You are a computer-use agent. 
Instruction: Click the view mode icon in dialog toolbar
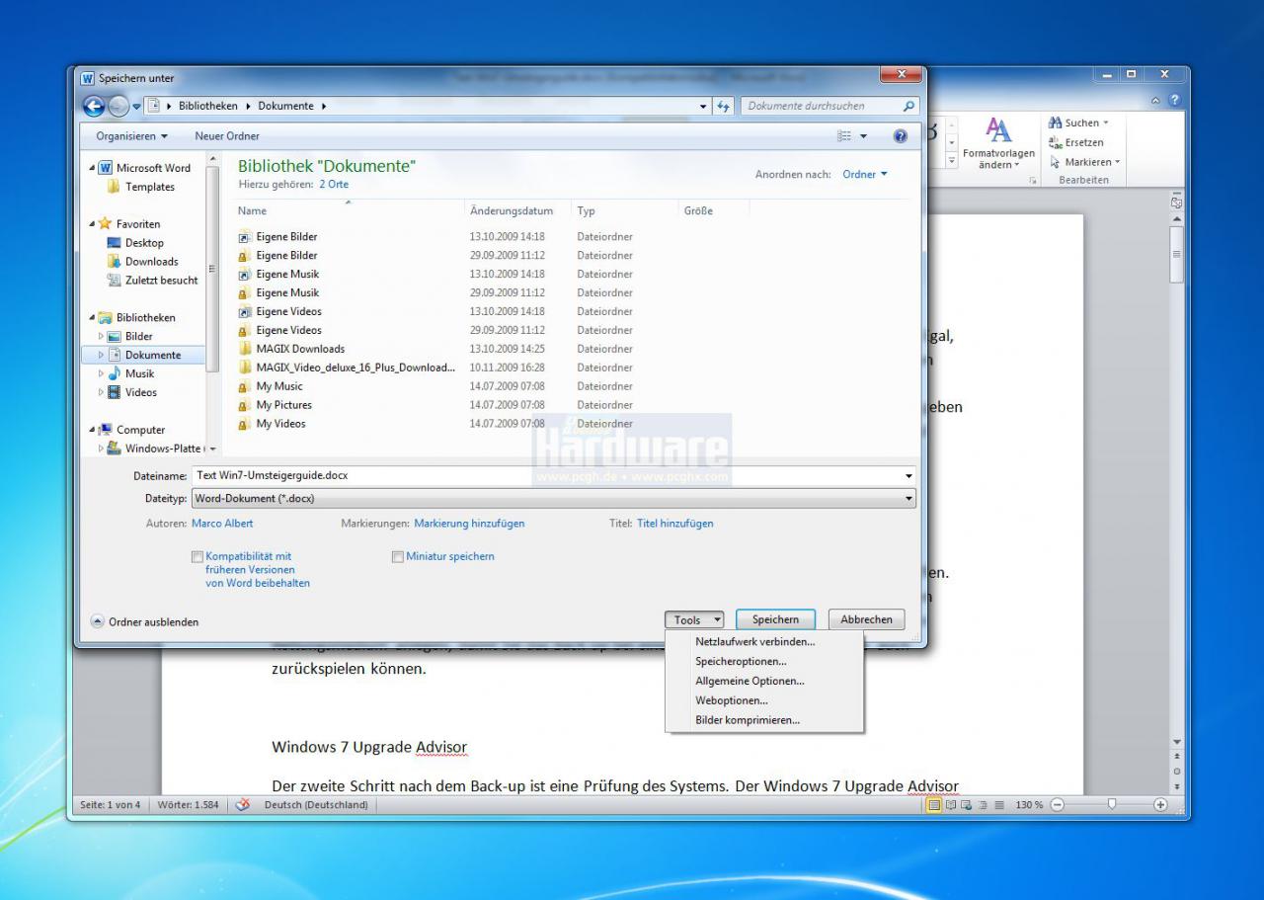click(x=844, y=136)
